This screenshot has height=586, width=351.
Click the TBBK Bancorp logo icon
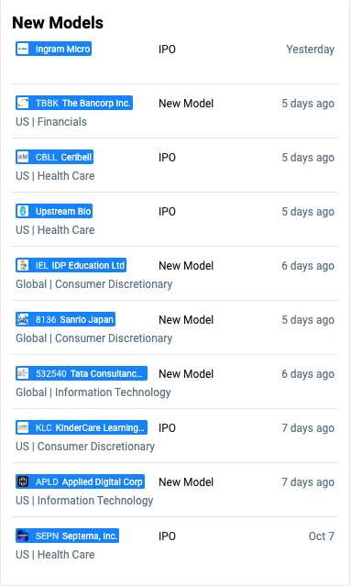[23, 103]
